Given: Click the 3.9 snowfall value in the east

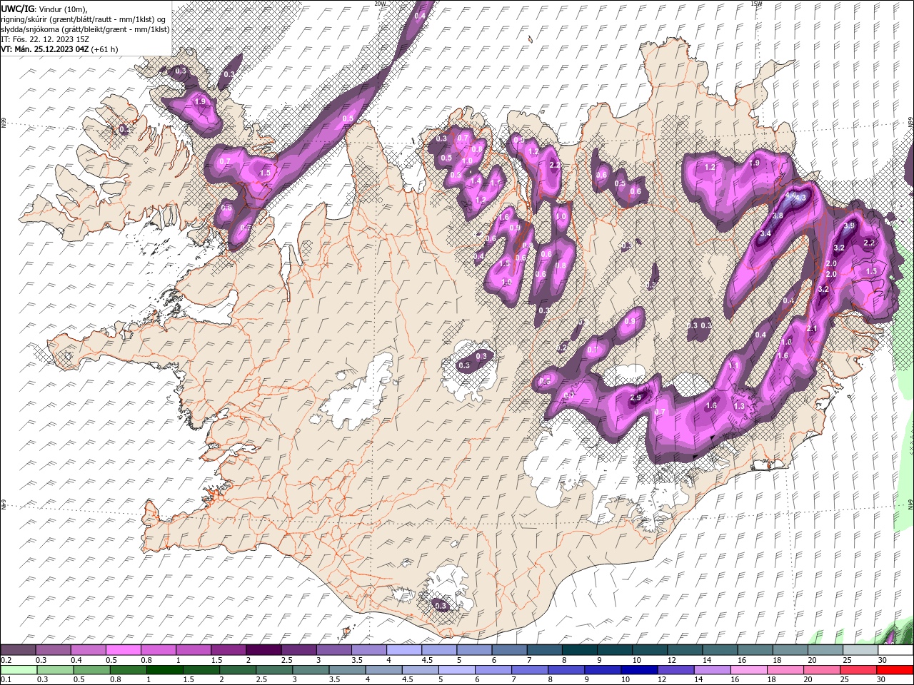Looking at the screenshot, I should tap(849, 225).
